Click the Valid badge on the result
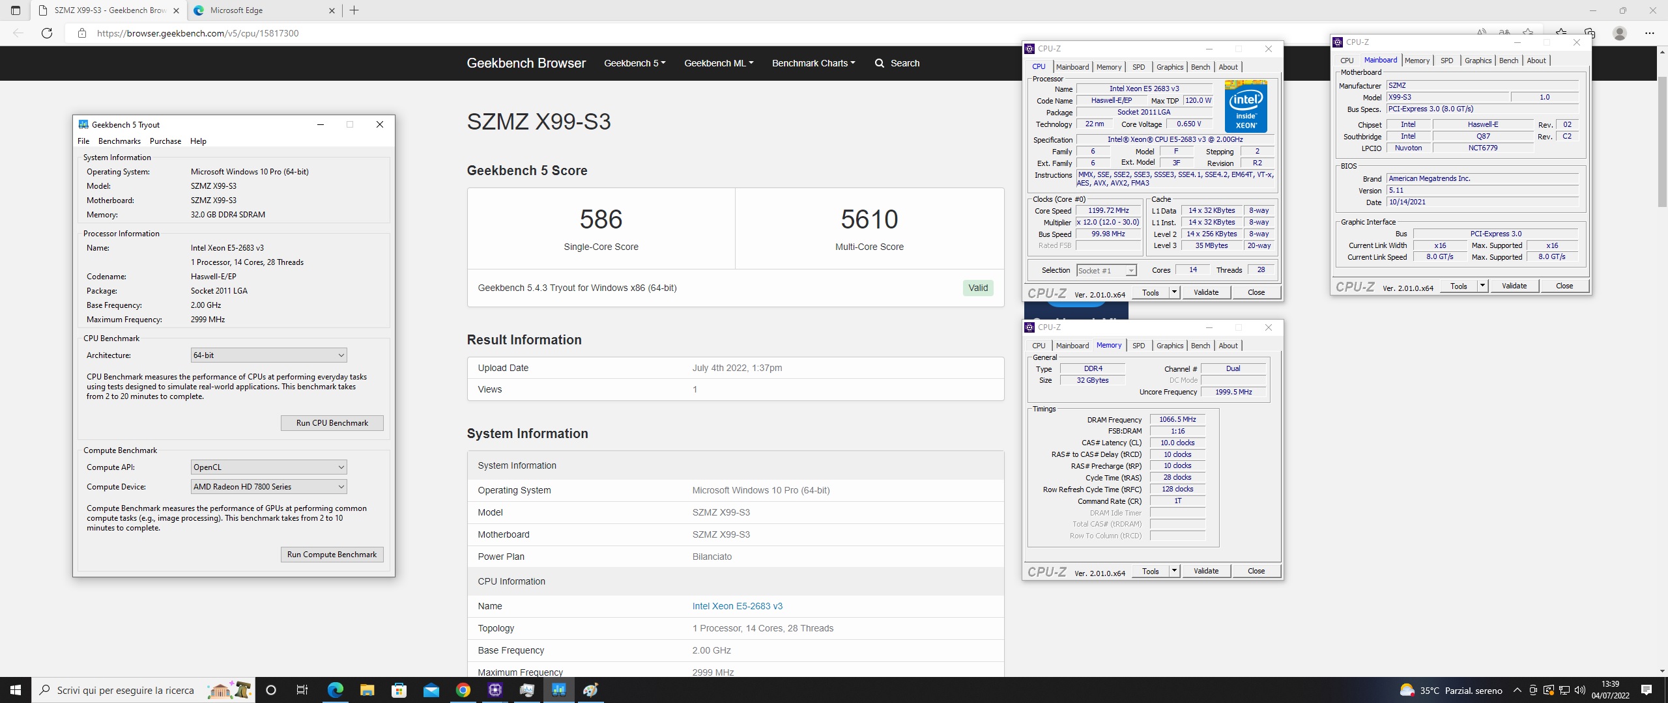This screenshot has width=1668, height=703. tap(978, 288)
